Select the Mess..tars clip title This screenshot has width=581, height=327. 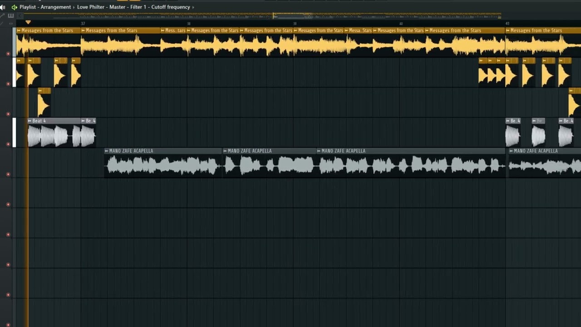pyautogui.click(x=176, y=30)
